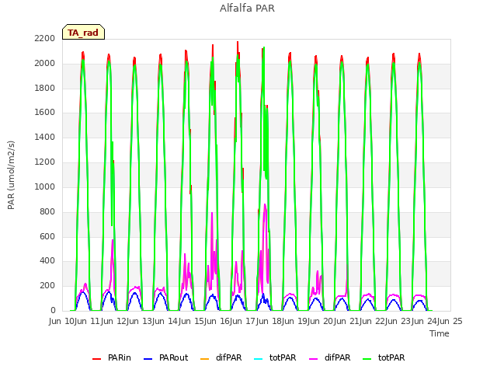Click the 1600 y-axis tick label
The height and width of the screenshot is (373, 497).
pyautogui.click(x=45, y=112)
